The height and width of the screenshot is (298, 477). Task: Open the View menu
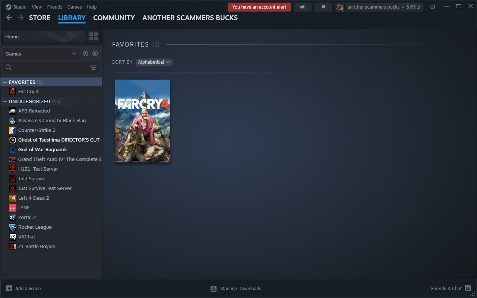pos(37,7)
